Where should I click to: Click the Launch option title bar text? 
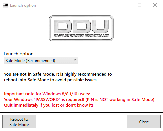[x=23, y=5]
